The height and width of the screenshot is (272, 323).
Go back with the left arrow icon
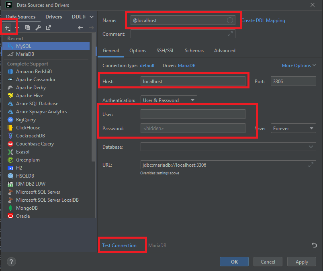(x=80, y=28)
